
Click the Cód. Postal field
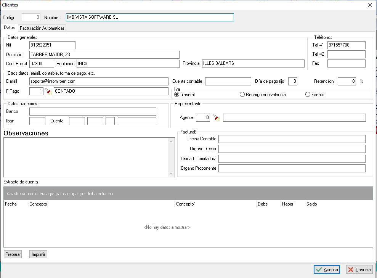pos(42,64)
